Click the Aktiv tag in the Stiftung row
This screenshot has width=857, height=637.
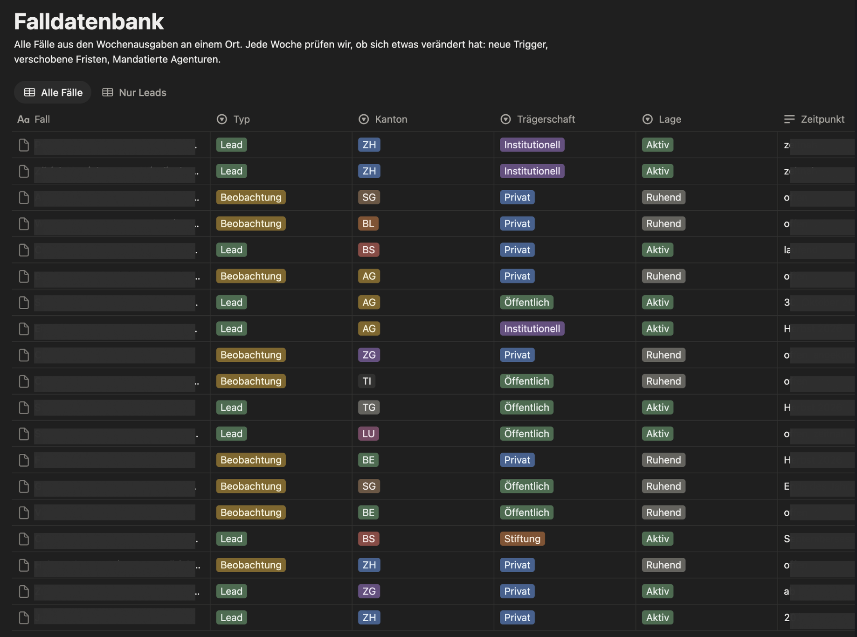[657, 539]
